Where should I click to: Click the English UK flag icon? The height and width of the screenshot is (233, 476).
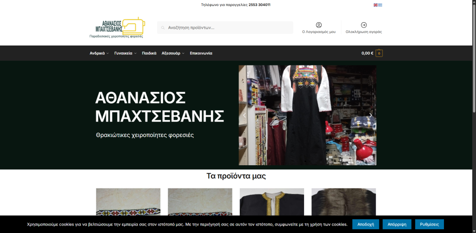376,5
